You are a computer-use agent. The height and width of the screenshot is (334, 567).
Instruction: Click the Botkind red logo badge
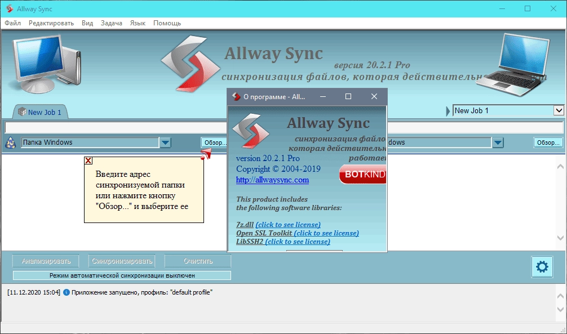coord(363,174)
